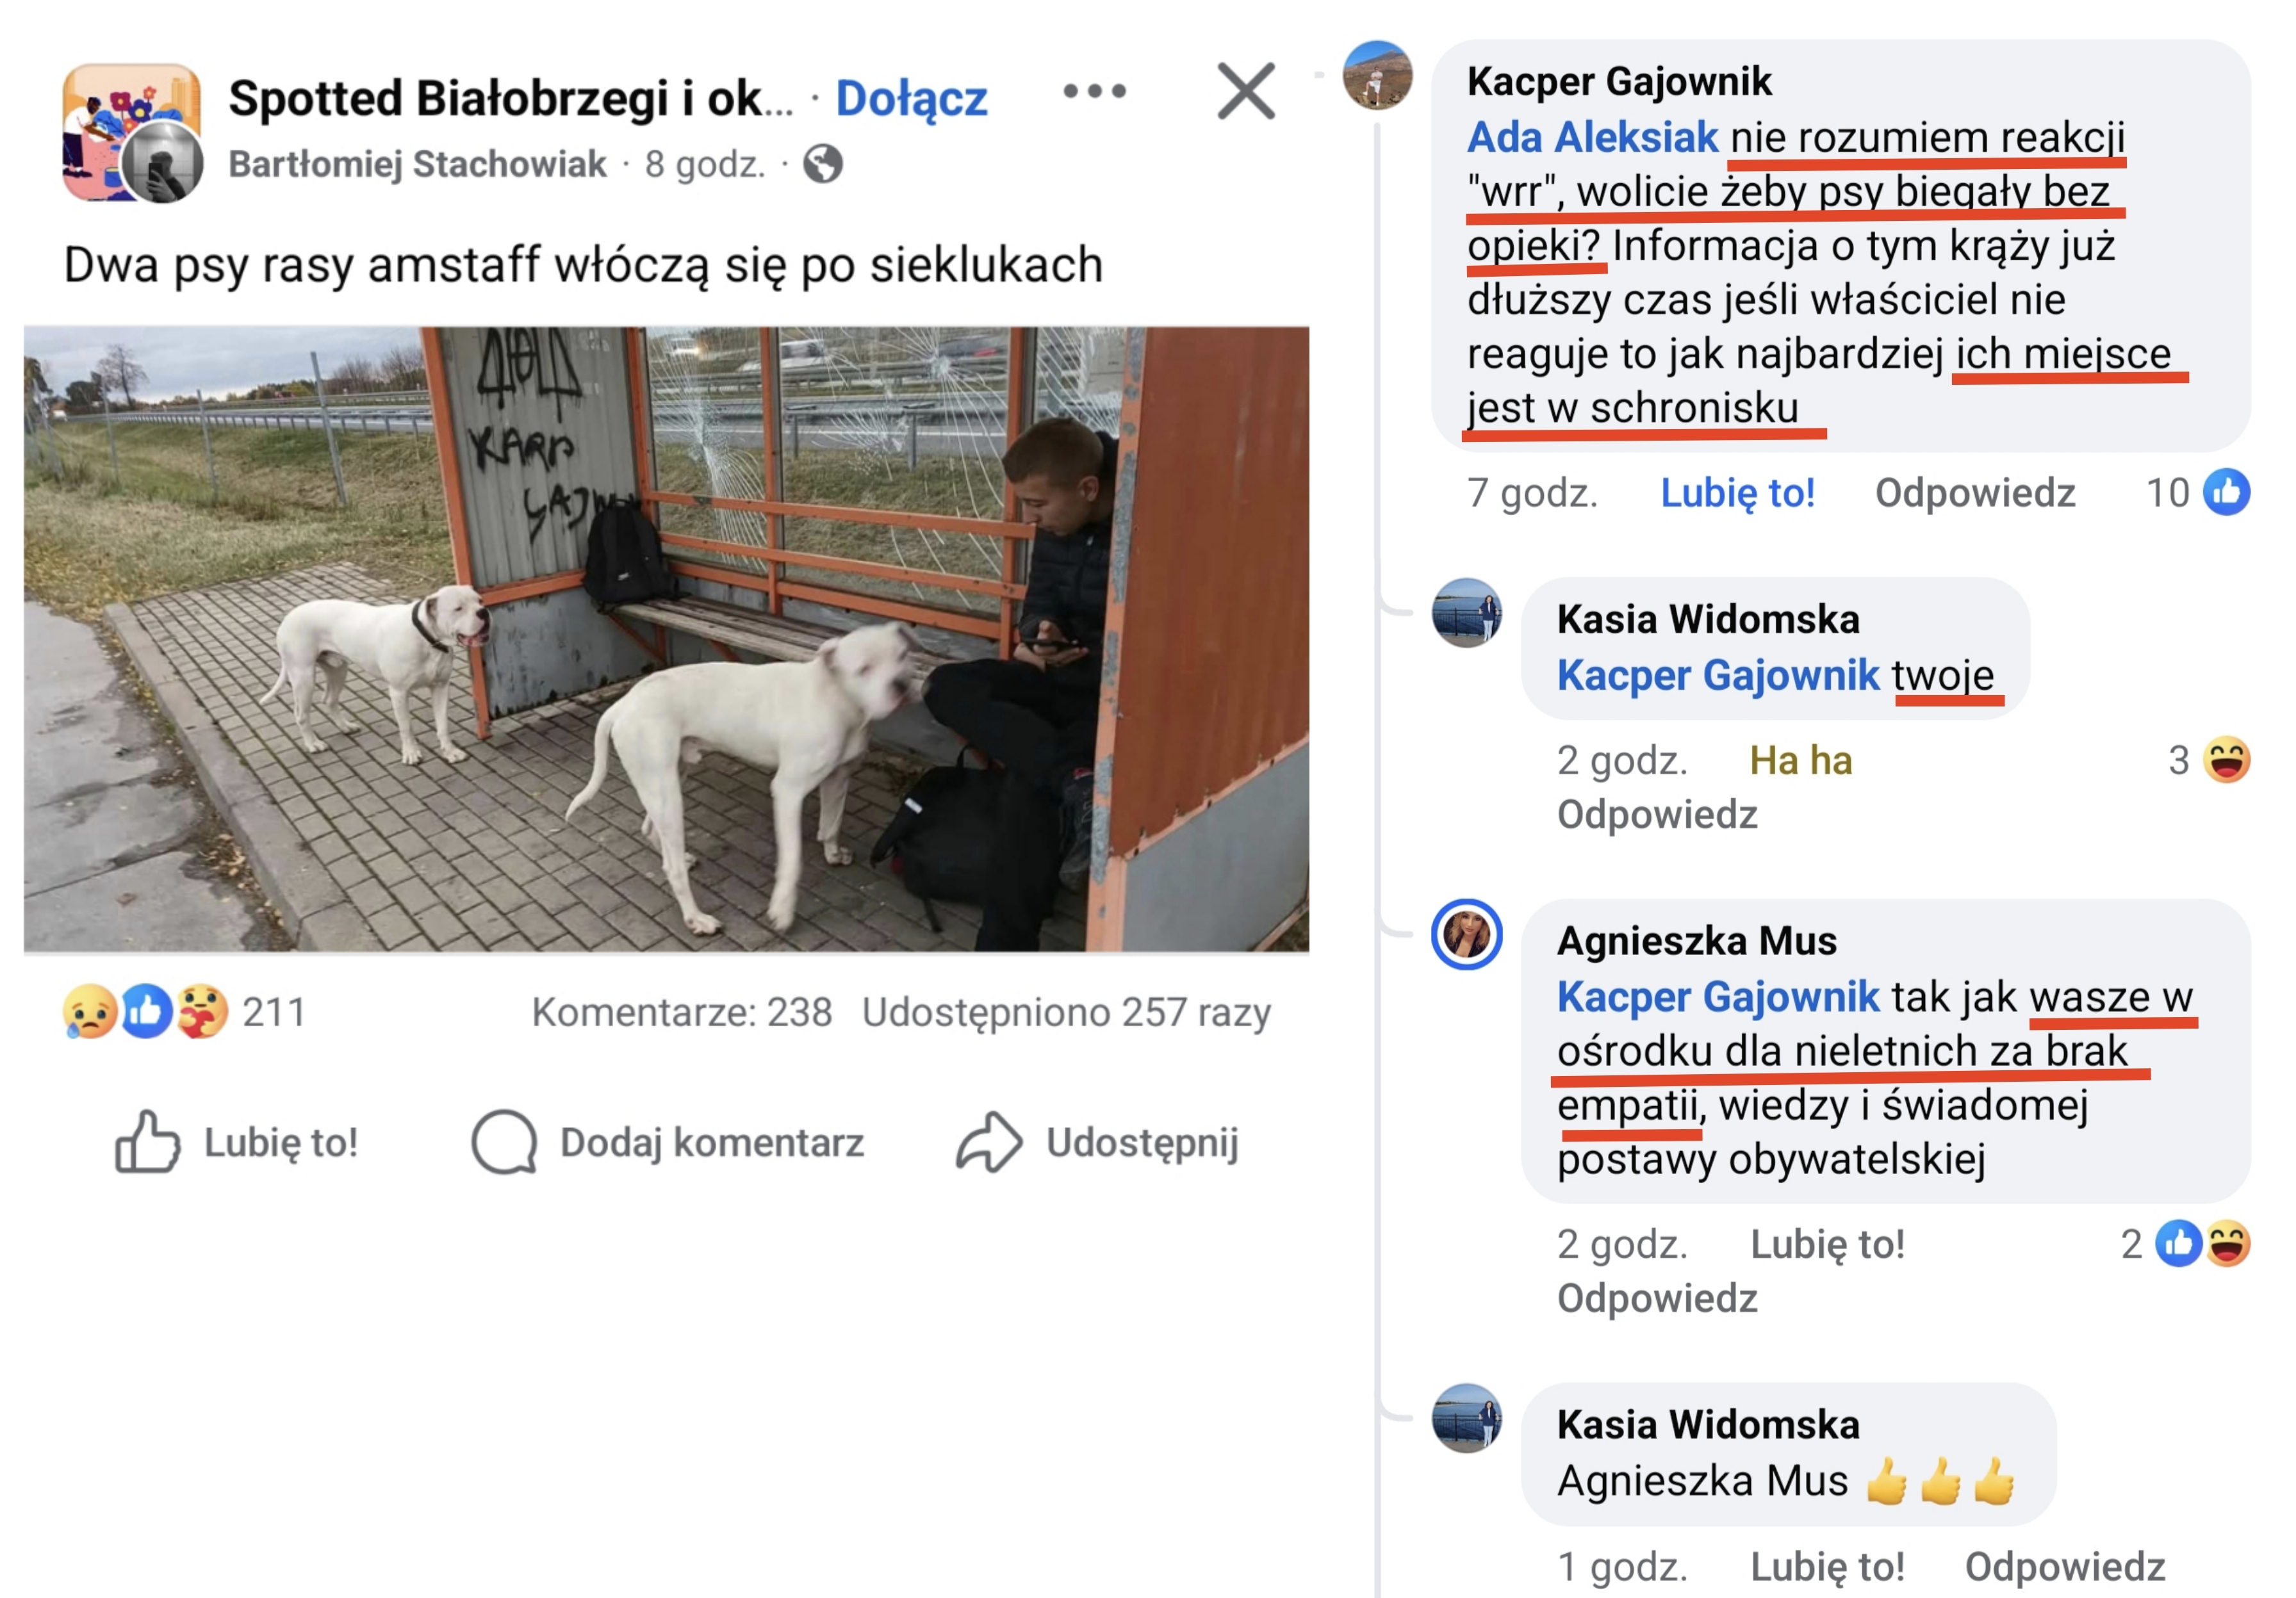2296x1598 pixels.
Task: Click the thumbs-up Lubię to! icon under the photo
Action: click(147, 1141)
